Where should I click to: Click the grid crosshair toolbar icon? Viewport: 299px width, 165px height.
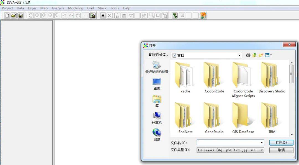point(182,16)
